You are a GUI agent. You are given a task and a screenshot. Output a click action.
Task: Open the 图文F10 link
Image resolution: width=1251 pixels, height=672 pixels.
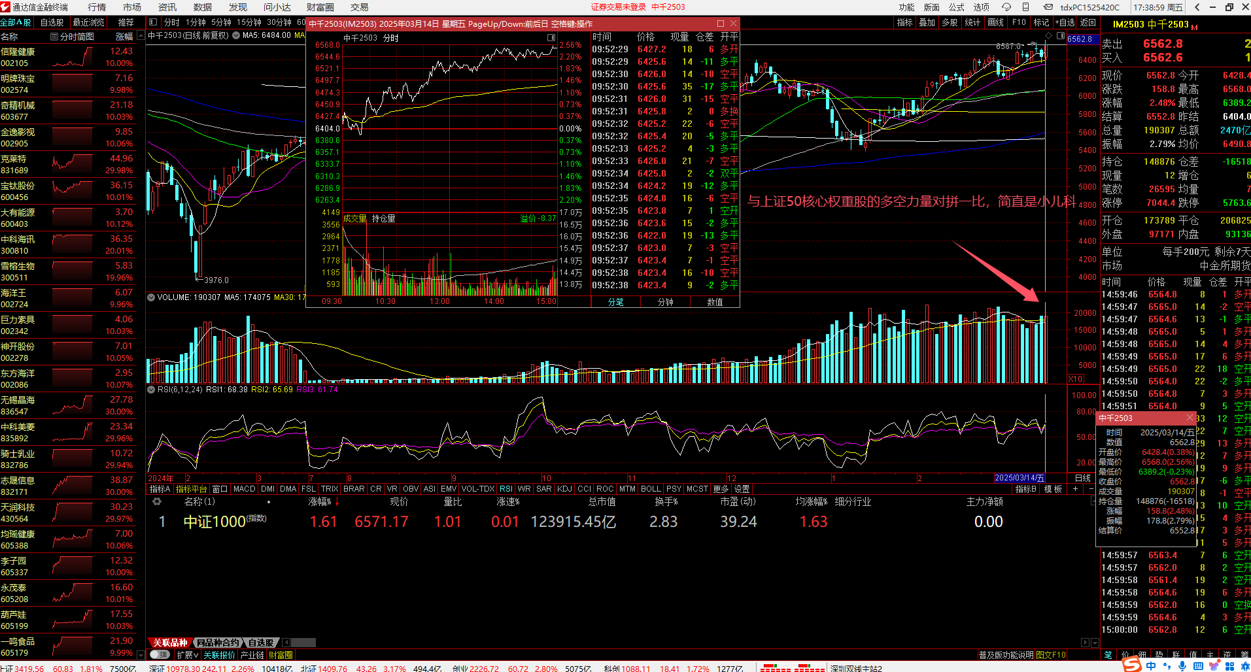click(x=1051, y=654)
